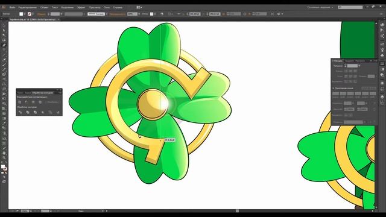Select the Direct Selection tool

coord(4,30)
